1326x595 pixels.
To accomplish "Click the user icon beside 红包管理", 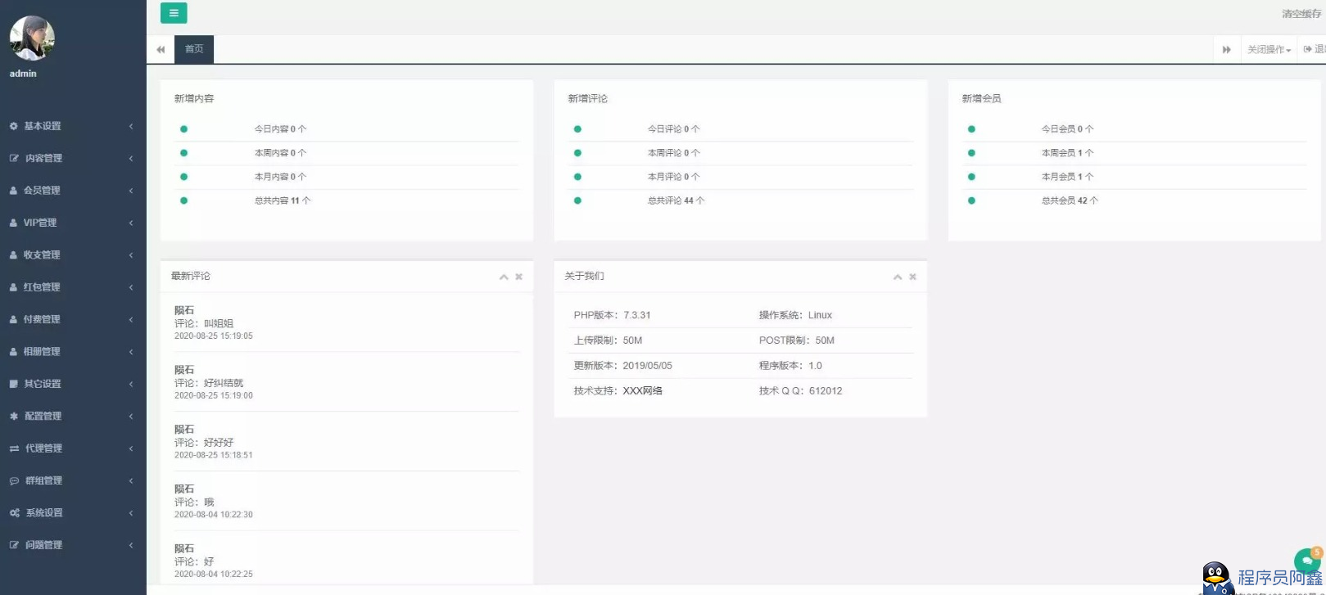I will tap(14, 287).
